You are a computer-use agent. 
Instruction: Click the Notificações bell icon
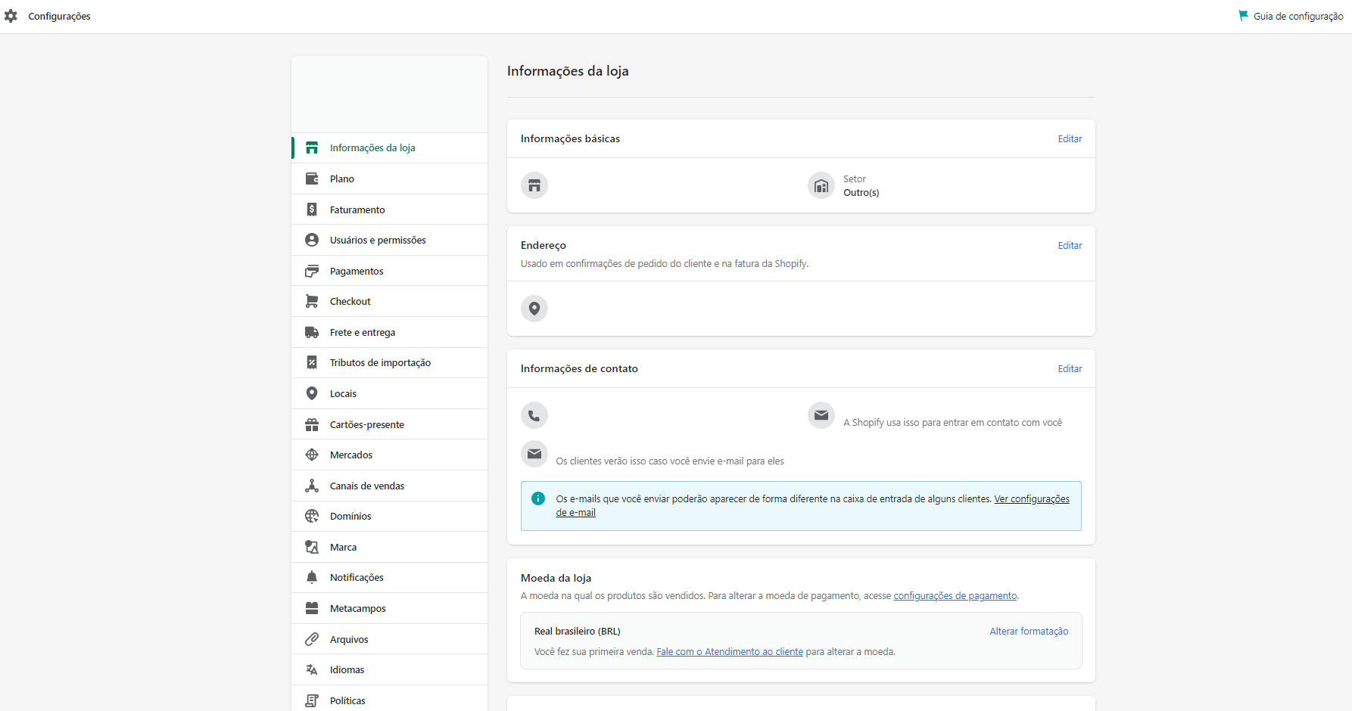click(311, 576)
